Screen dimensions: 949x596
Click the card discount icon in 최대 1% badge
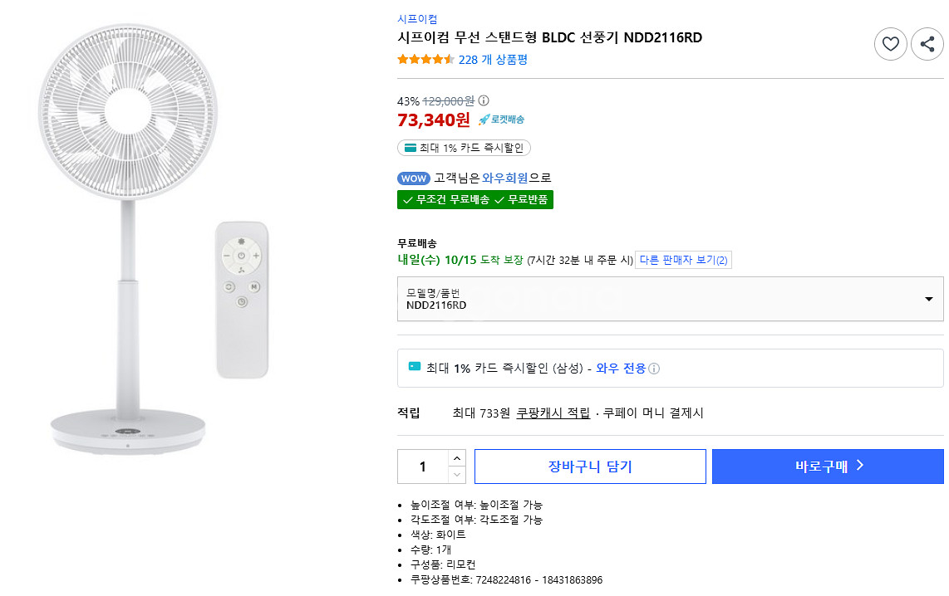[410, 148]
